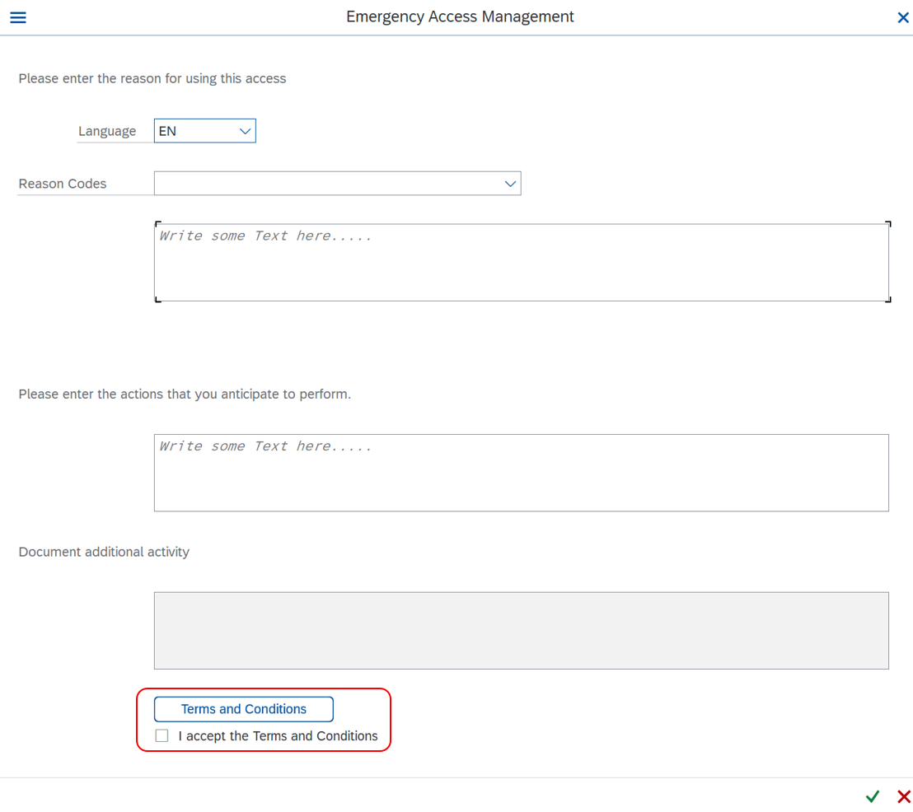
Task: Open the Language selection dropdown showing EN
Action: click(204, 130)
